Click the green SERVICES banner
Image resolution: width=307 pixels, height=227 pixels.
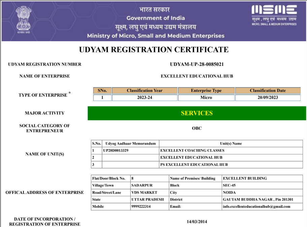[x=197, y=113]
